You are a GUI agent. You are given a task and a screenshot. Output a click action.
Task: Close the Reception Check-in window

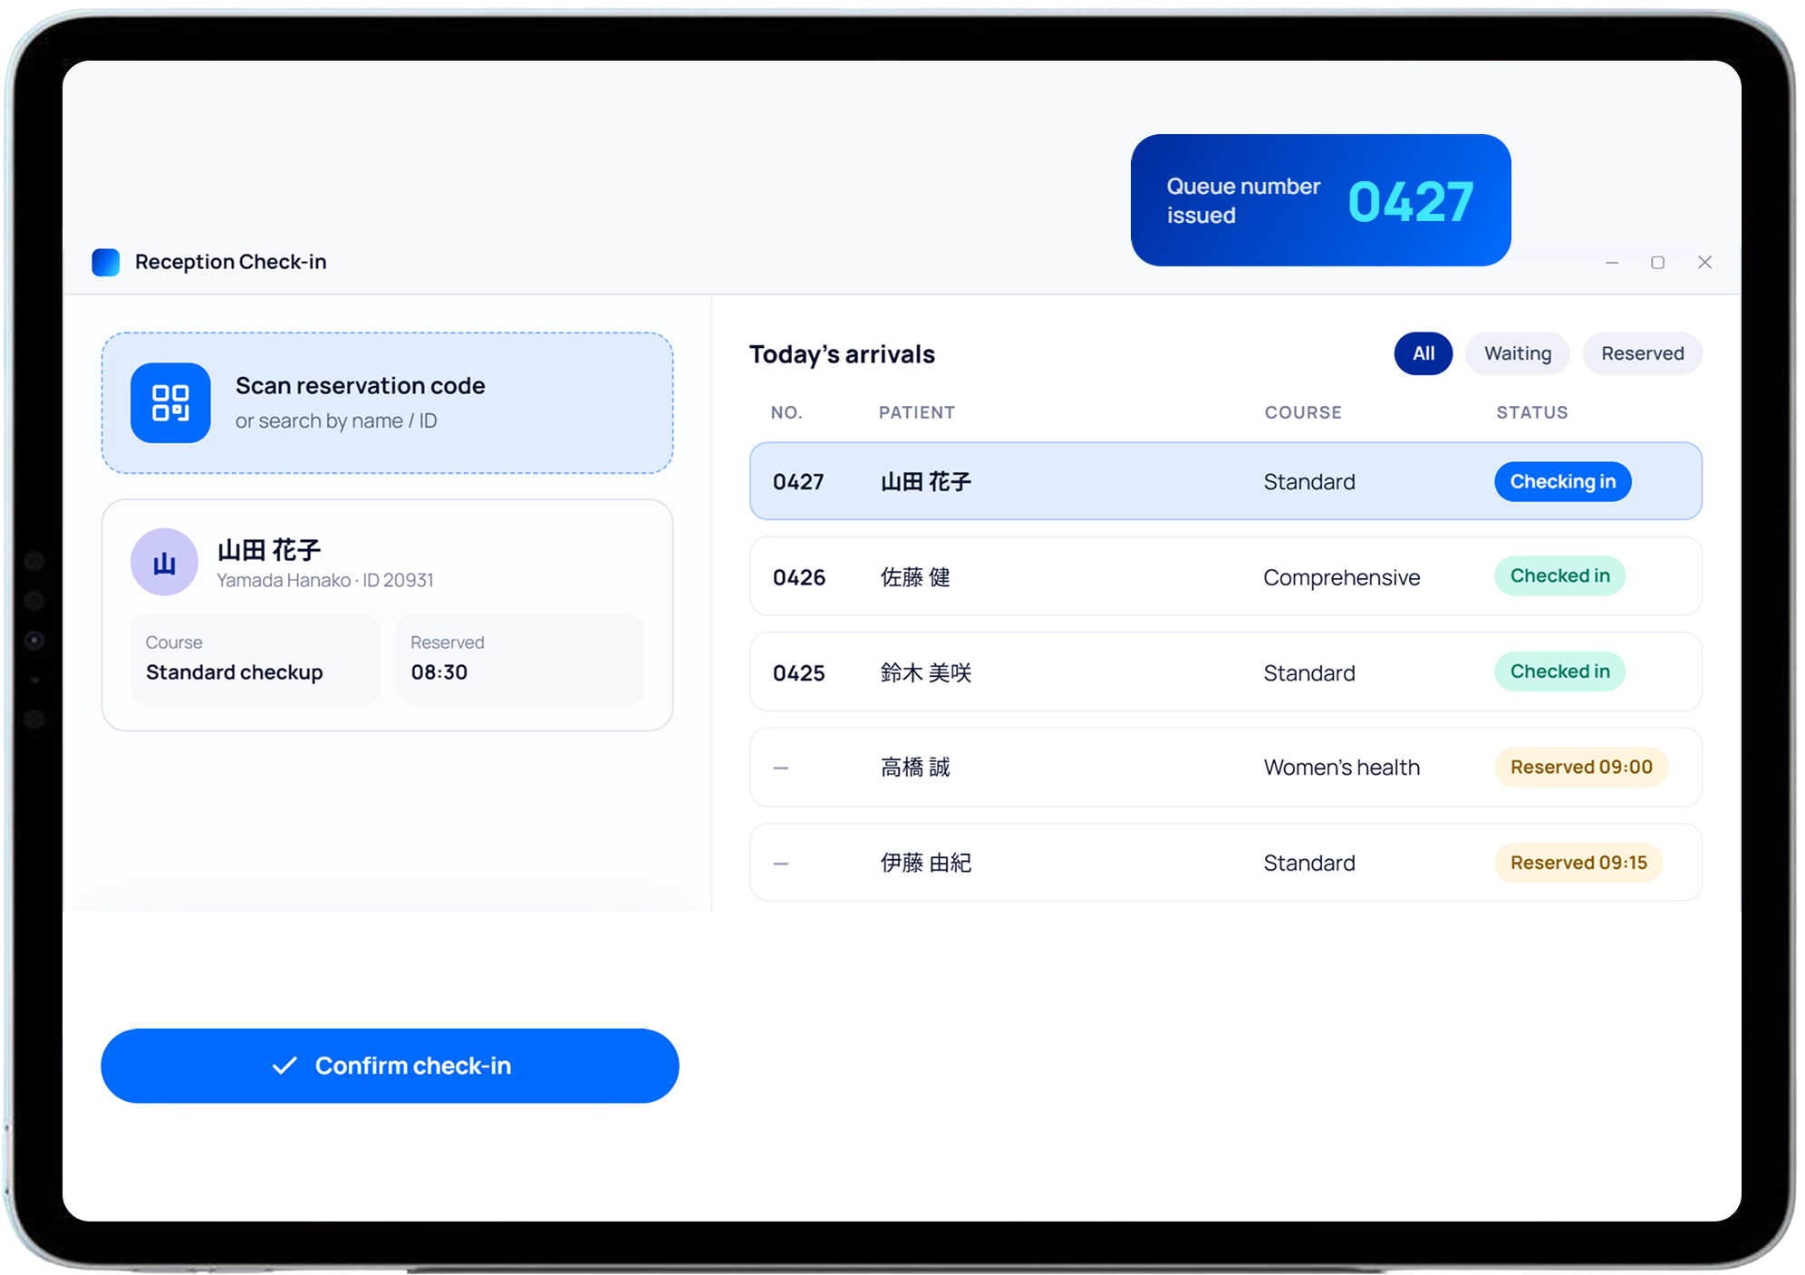1704,263
